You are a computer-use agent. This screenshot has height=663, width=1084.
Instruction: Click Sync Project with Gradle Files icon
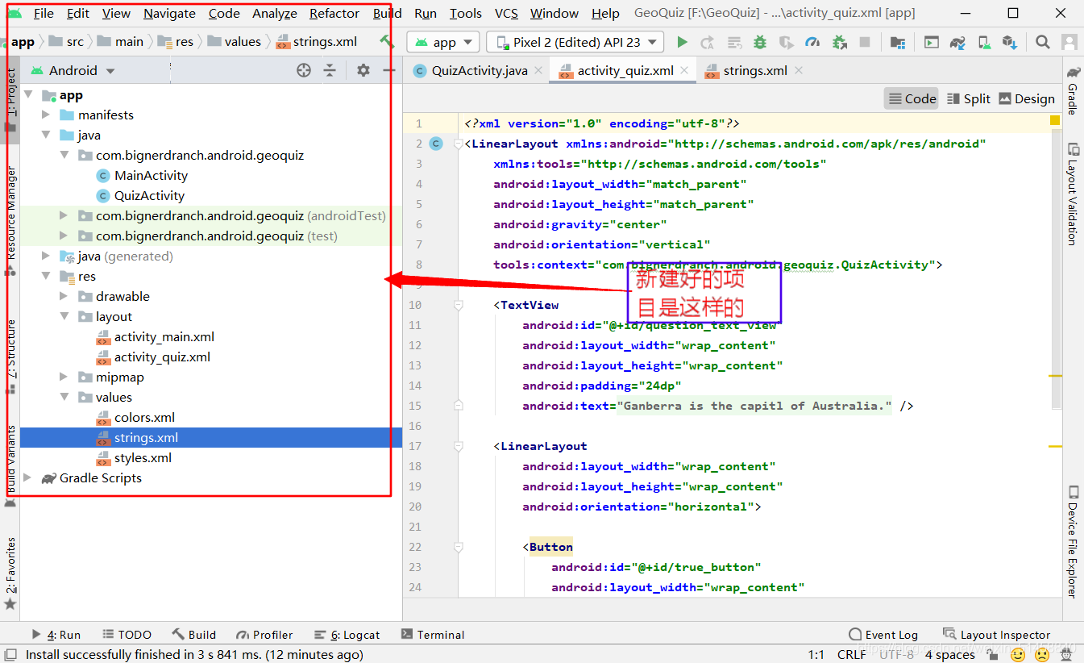click(x=957, y=42)
